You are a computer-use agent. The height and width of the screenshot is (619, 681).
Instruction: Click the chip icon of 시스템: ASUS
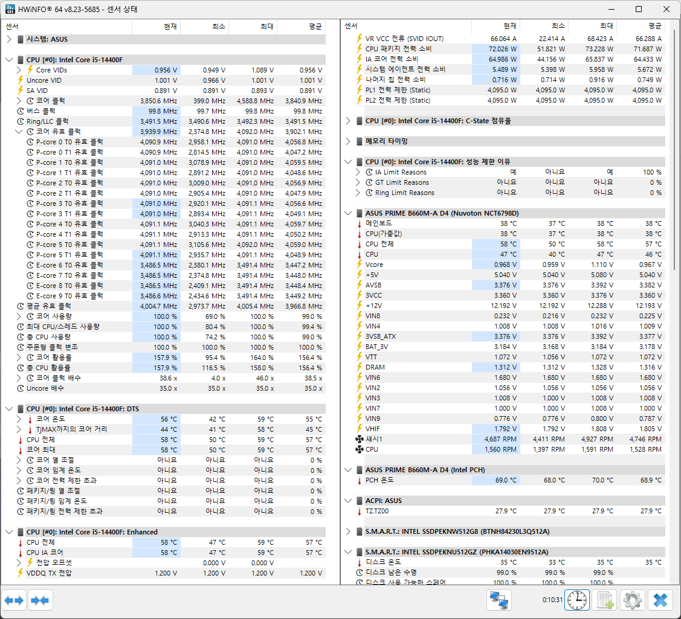[20, 39]
